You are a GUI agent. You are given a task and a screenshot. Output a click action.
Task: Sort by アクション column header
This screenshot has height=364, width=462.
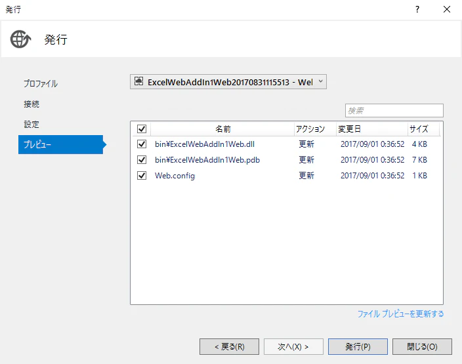tap(315, 129)
